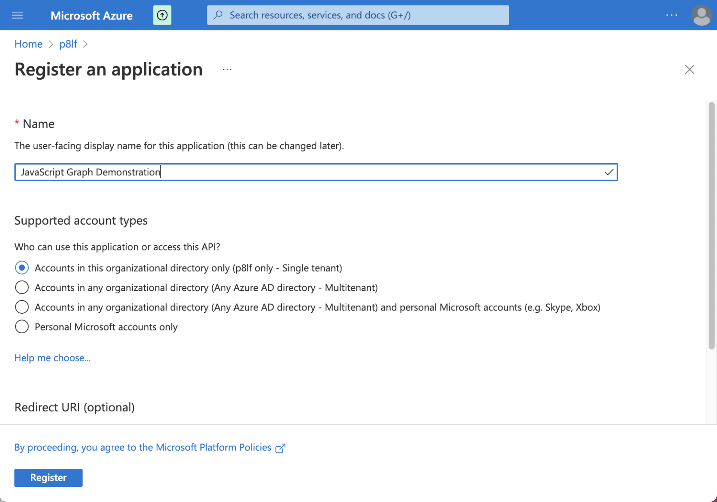The width and height of the screenshot is (717, 502).
Task: Focus the search resources and services box
Action: (363, 15)
